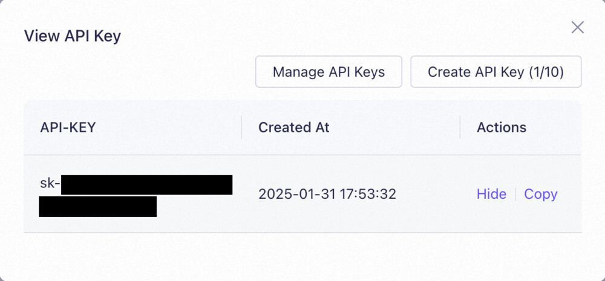
Task: Click the "sk-" key prefix text
Action: point(50,184)
